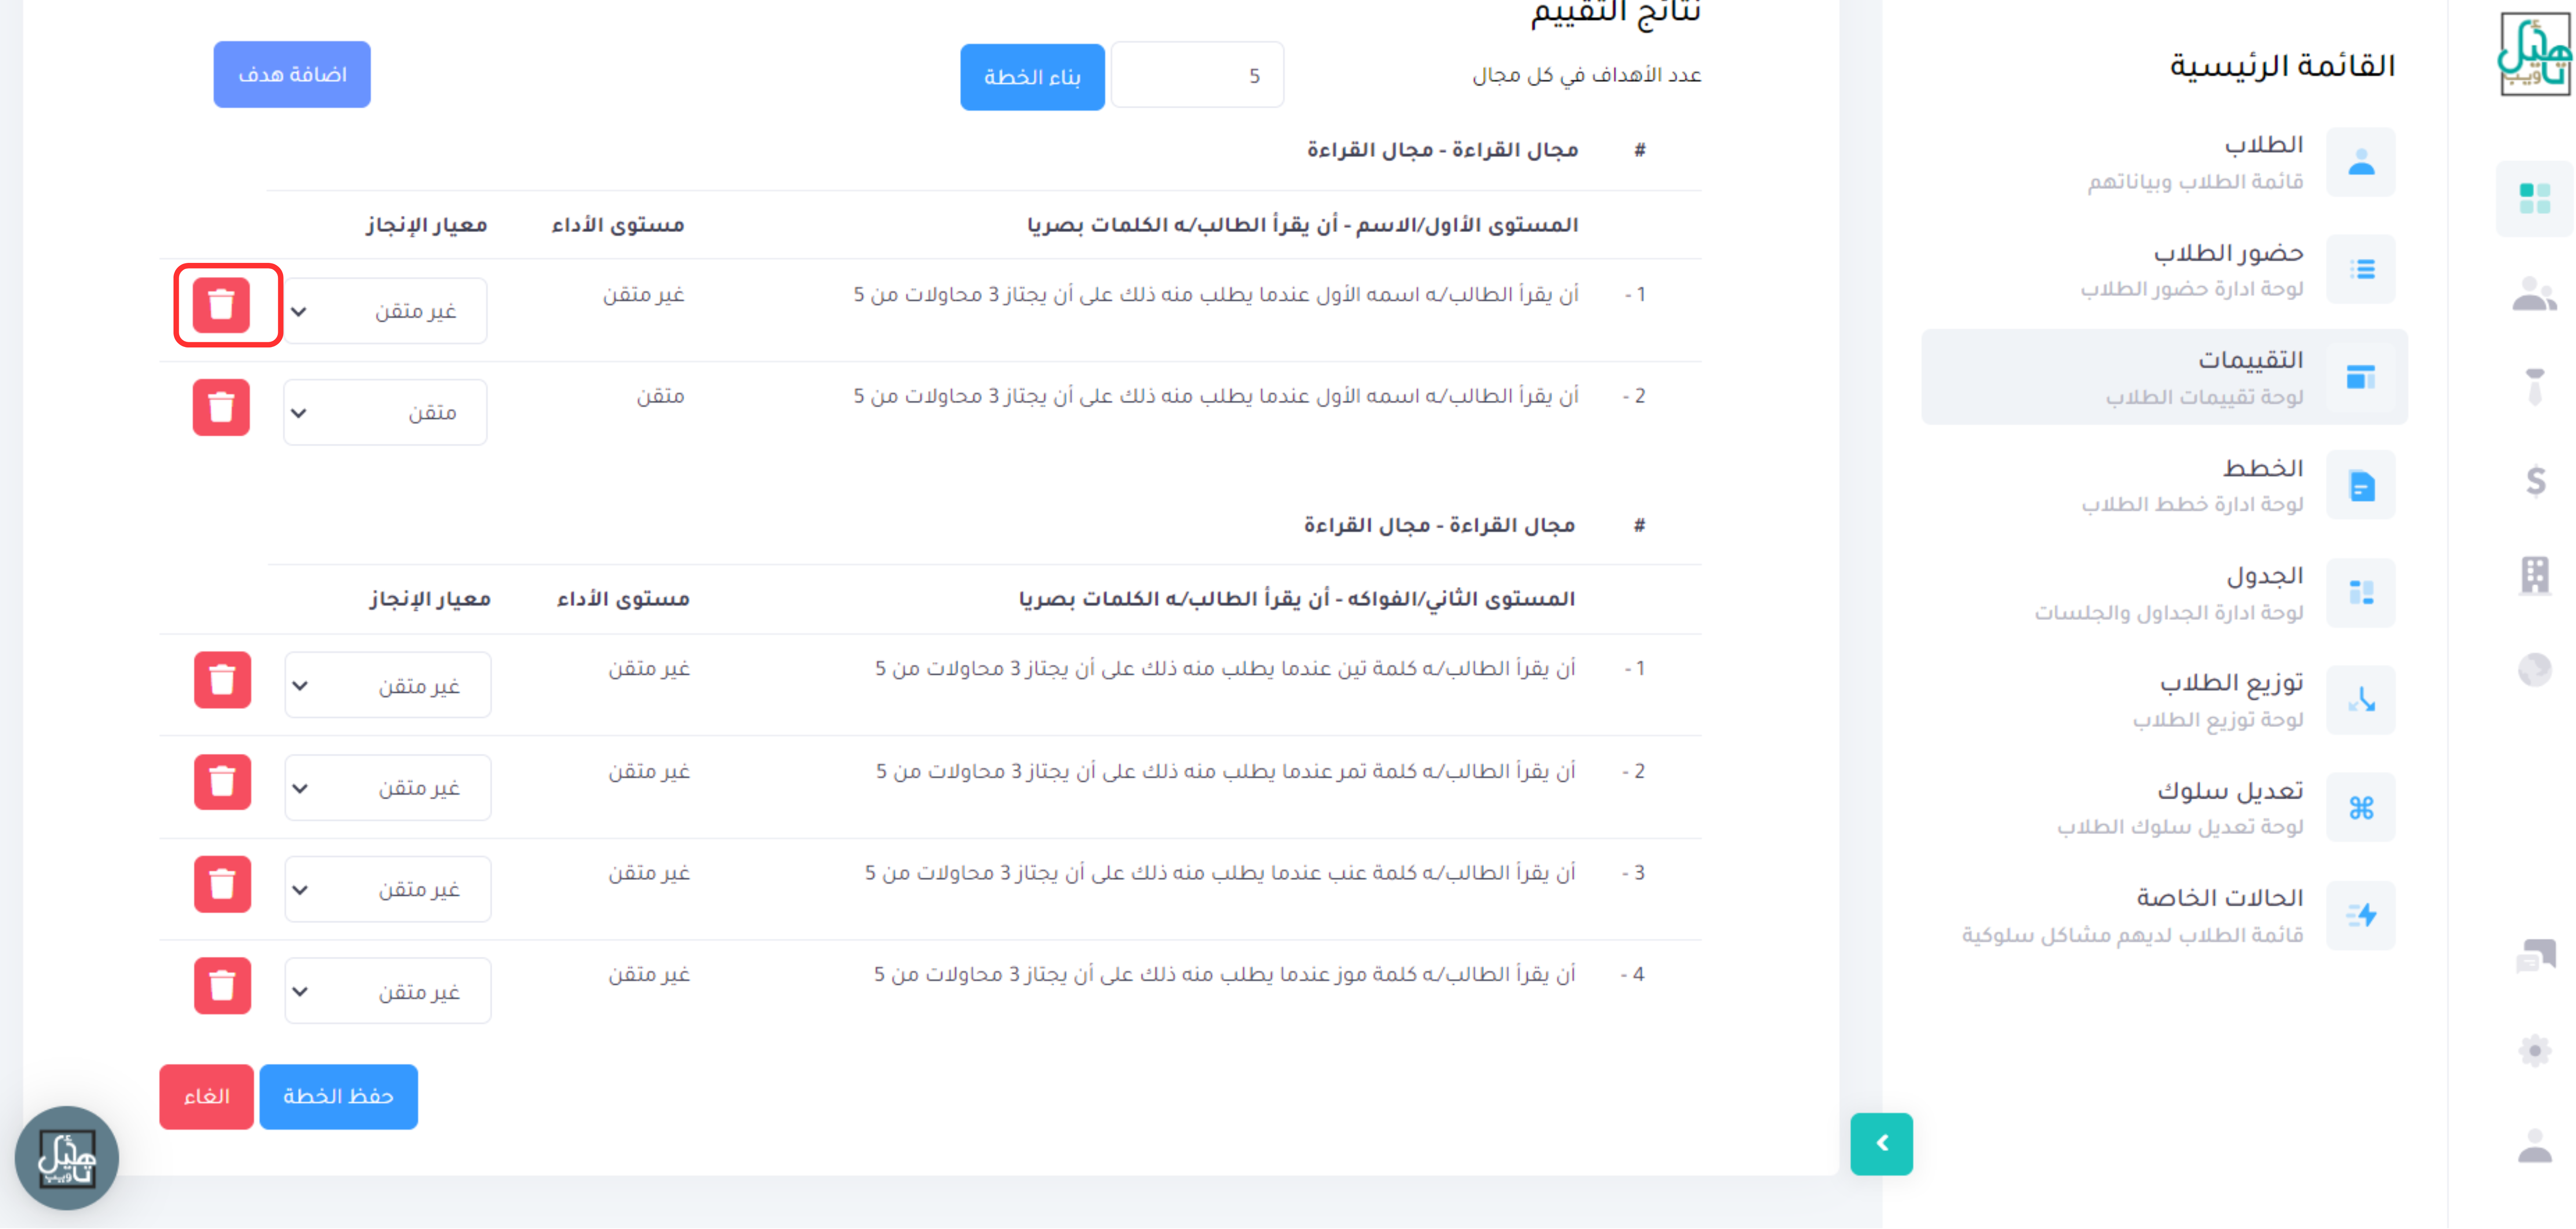Open the الحالات الخاصة menu item
Image resolution: width=2576 pixels, height=1229 pixels.
point(2164,915)
